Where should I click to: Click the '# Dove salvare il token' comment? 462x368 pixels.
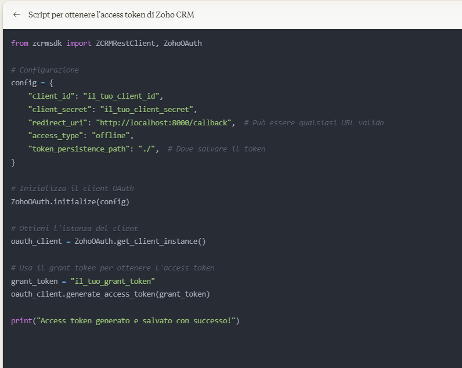(x=216, y=149)
